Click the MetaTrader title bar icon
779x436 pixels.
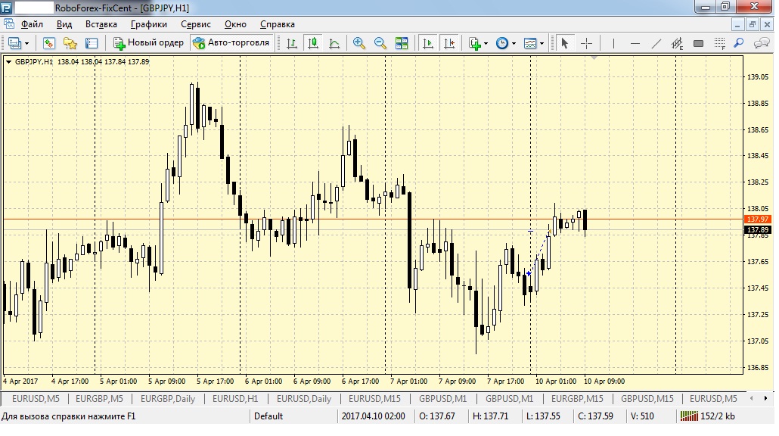tap(6, 8)
